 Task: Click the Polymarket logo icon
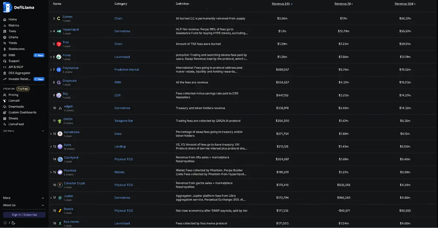59,70
